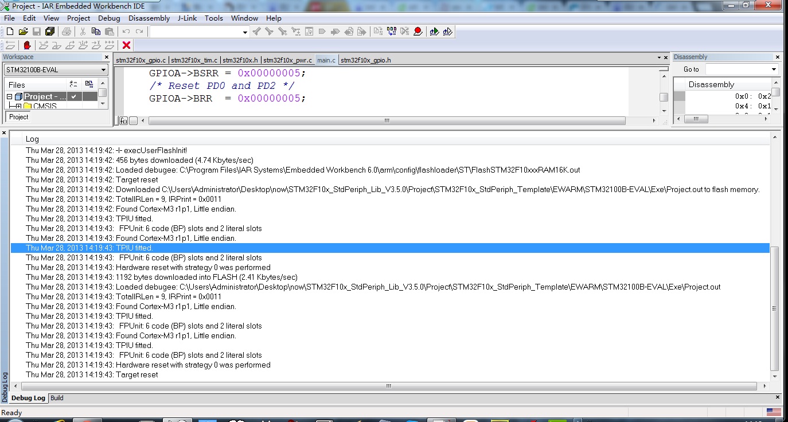Click the Files column header in Workspace
The width and height of the screenshot is (788, 422).
pos(36,85)
